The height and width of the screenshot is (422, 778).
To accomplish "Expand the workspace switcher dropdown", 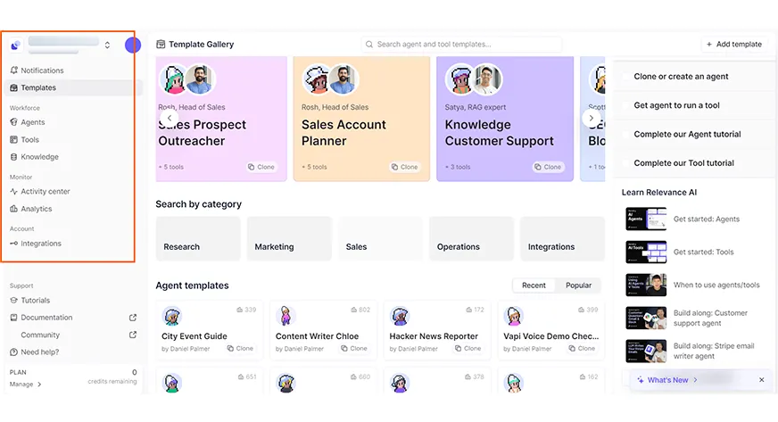I will pyautogui.click(x=107, y=45).
